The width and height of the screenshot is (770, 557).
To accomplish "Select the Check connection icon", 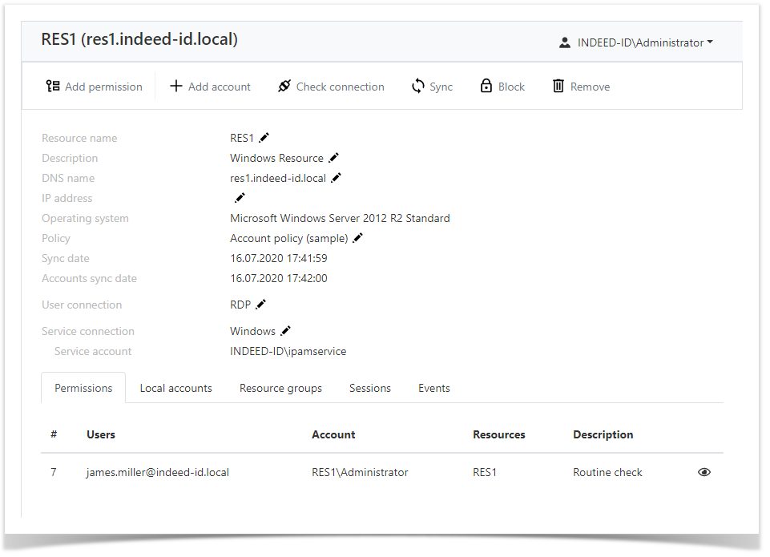I will coord(284,86).
